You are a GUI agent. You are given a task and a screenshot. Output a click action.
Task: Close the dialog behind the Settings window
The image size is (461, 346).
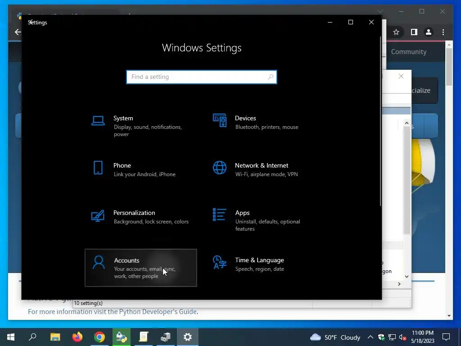coord(401,76)
